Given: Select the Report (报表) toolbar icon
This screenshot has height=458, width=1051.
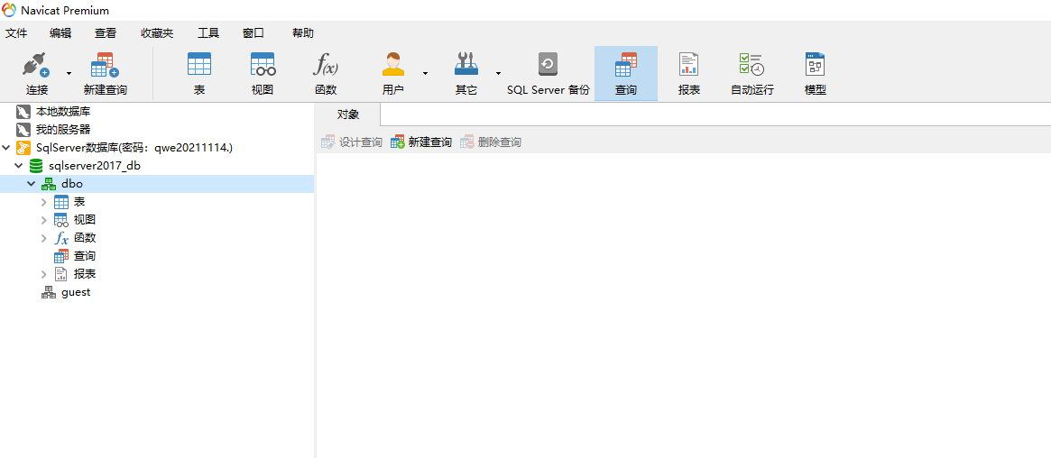Looking at the screenshot, I should click(688, 65).
